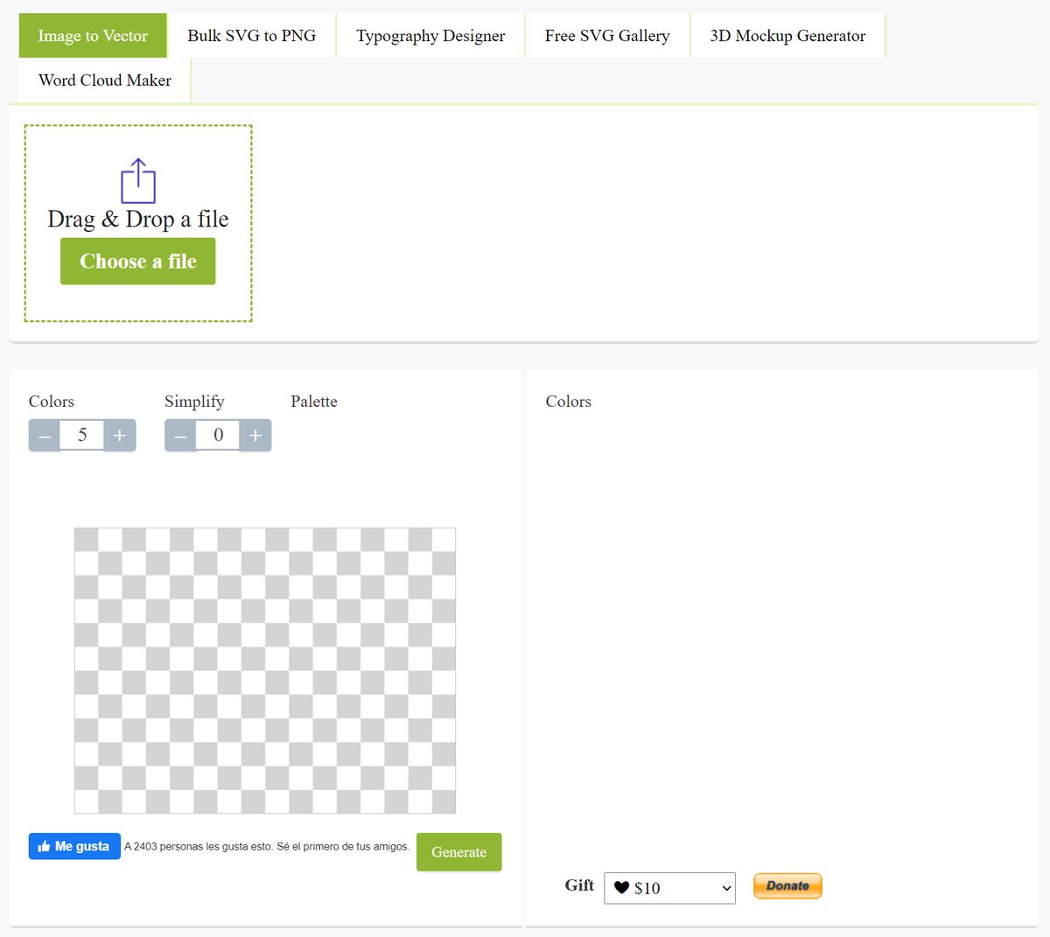
Task: Switch to the 3D Mockup Generator tab
Action: click(x=787, y=35)
